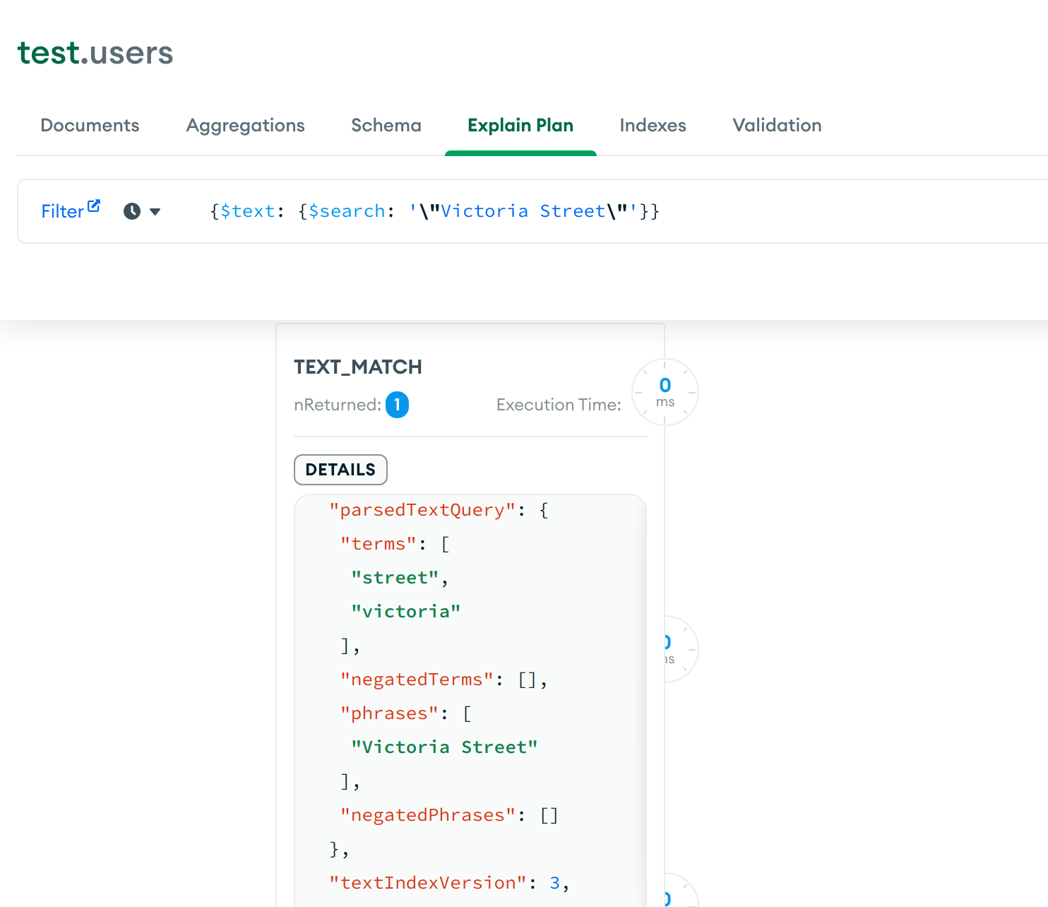The height and width of the screenshot is (907, 1048).
Task: Open the Filter documentation link icon
Action: 94,206
